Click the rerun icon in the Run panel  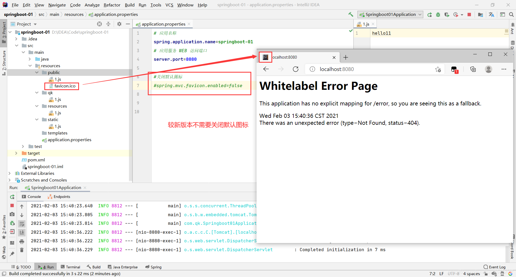point(12,197)
